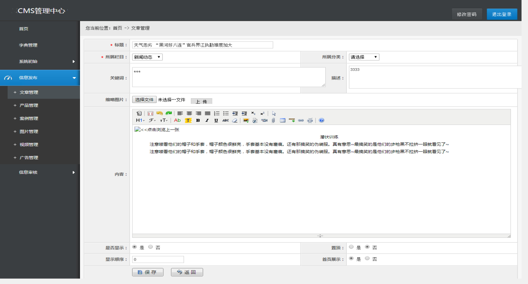The width and height of the screenshot is (528, 284).
Task: Open the 所属栏目 新闻动态 dropdown
Action: click(x=147, y=57)
